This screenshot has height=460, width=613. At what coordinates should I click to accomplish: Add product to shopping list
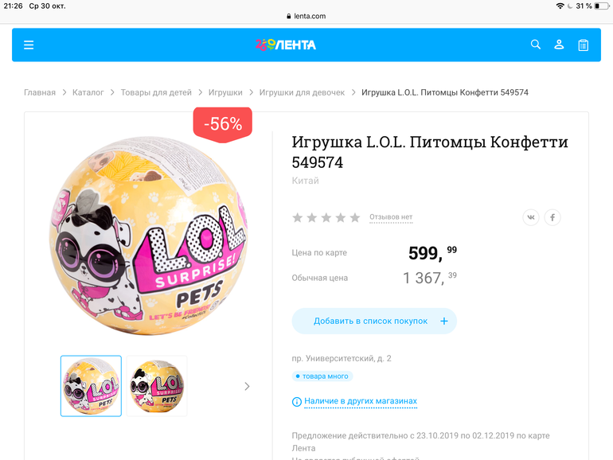(x=374, y=321)
